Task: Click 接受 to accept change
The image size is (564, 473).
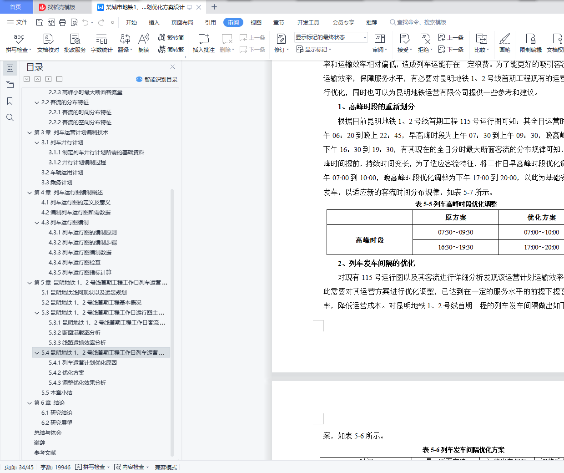Action: pos(404,43)
